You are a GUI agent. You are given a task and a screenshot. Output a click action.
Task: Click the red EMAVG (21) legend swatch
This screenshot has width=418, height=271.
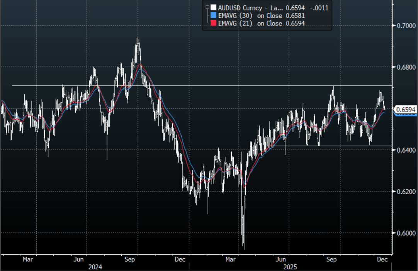pyautogui.click(x=213, y=24)
